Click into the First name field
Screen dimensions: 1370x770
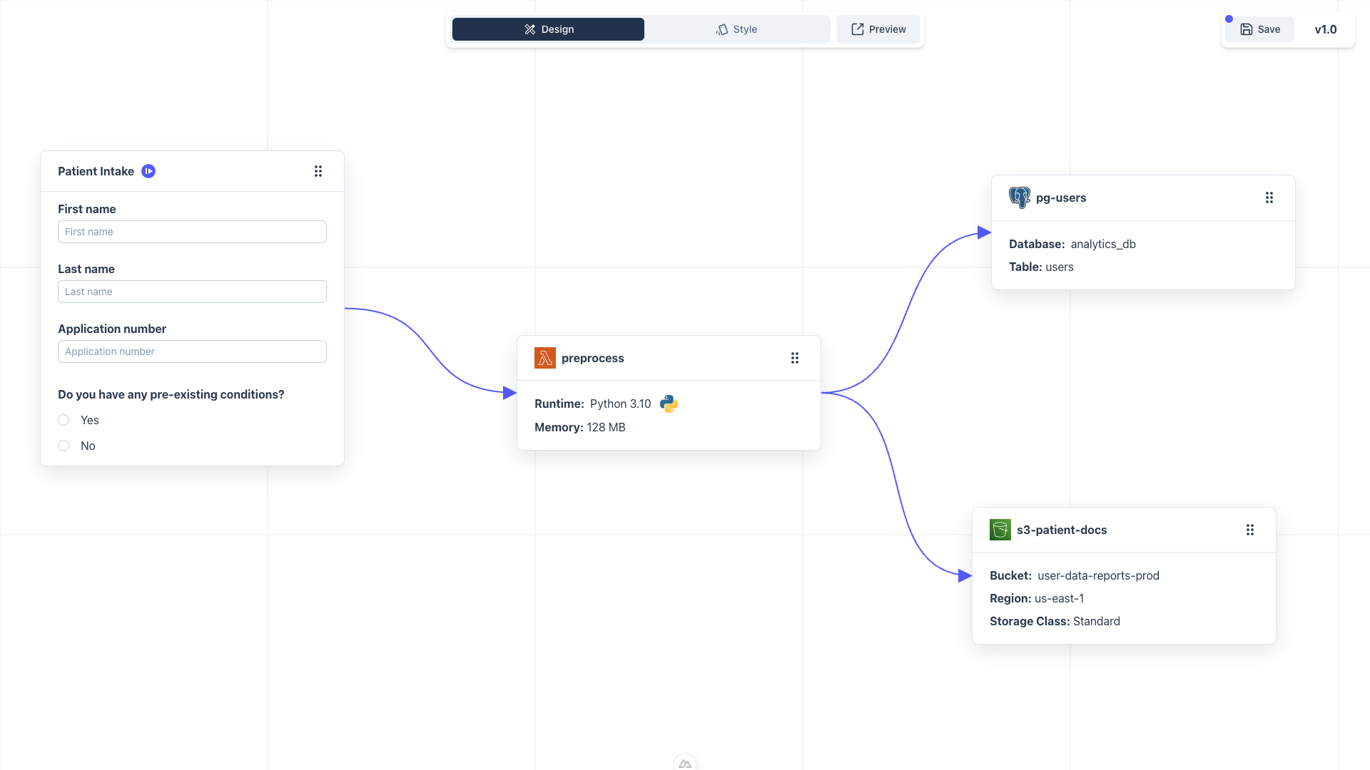(191, 232)
